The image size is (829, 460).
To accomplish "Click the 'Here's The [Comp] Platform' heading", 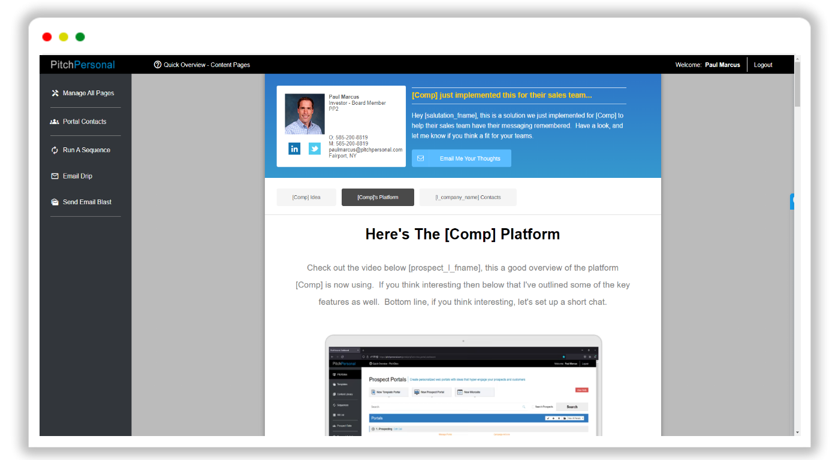I will point(463,234).
